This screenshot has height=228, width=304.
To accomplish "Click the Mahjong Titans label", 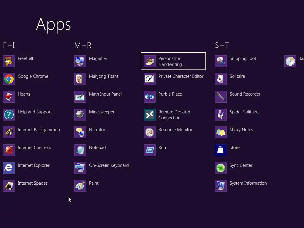I will (x=104, y=76).
